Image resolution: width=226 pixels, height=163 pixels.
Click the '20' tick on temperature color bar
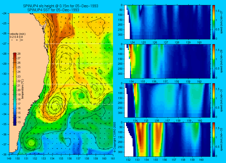click(x=19, y=90)
